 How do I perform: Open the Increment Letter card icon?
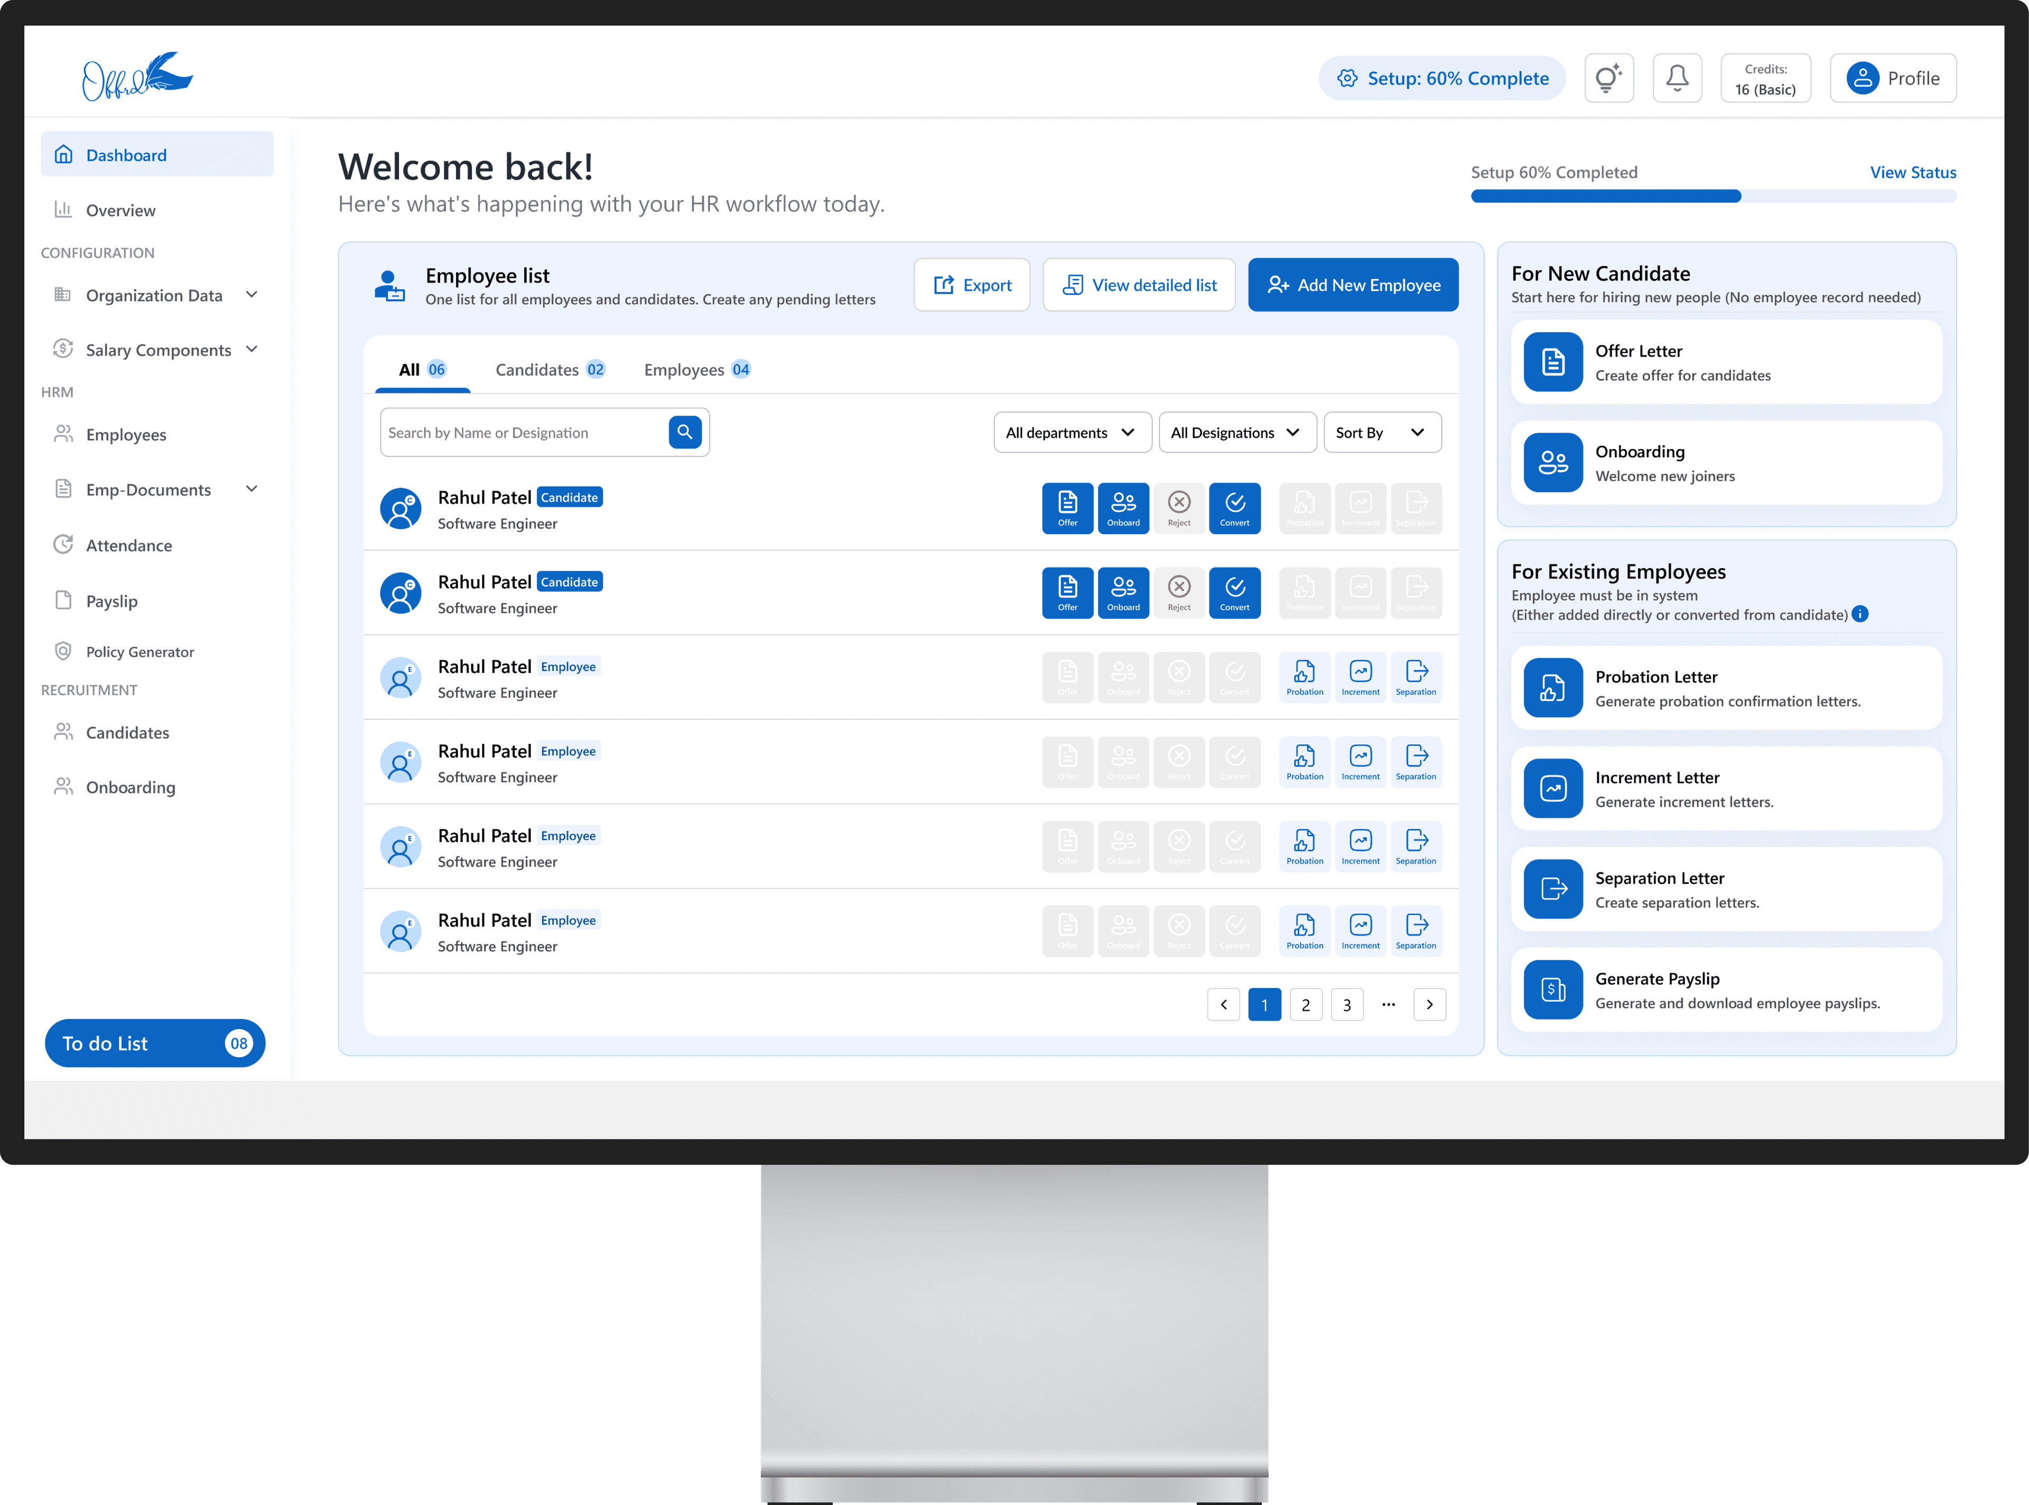click(1552, 788)
